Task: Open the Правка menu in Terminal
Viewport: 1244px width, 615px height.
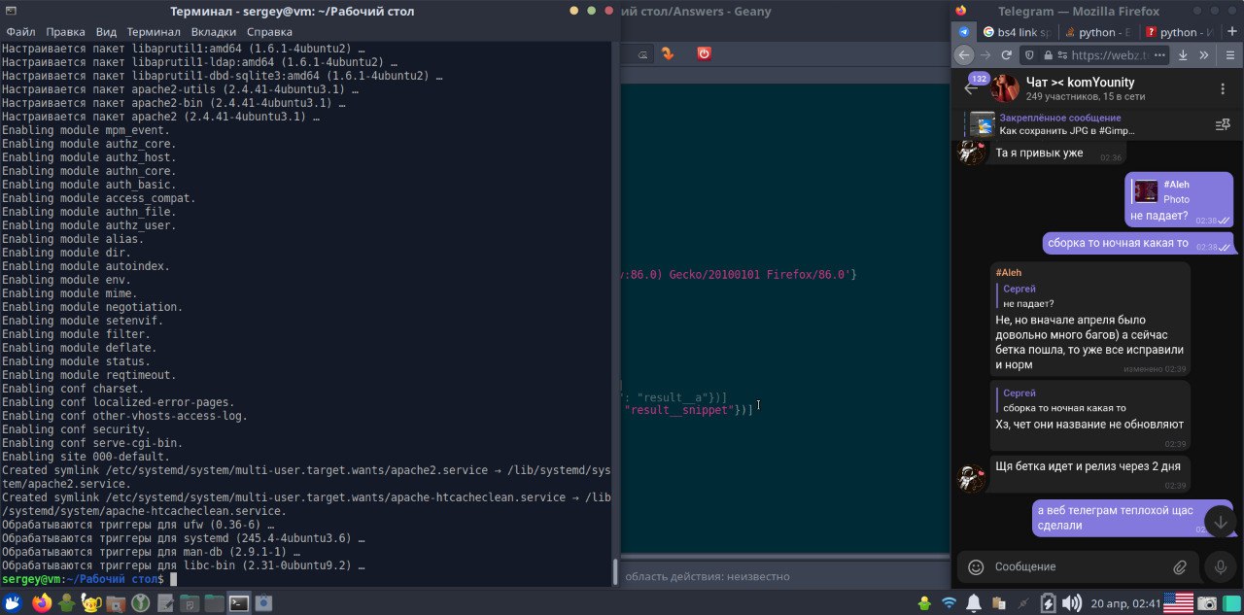Action: (65, 31)
